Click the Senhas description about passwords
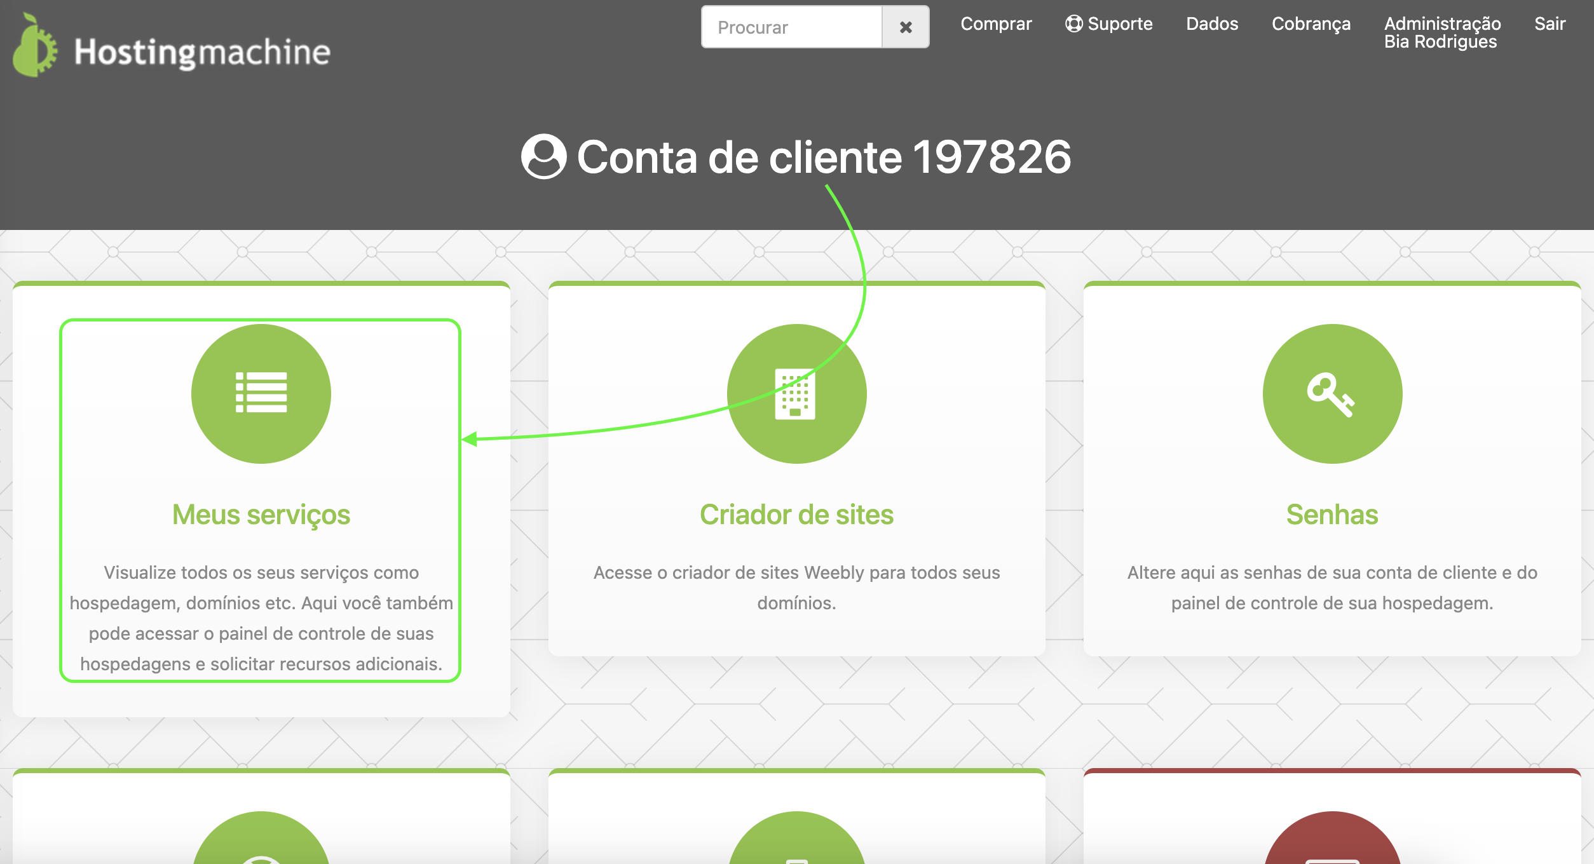Screen dimensions: 1594x864 click(1332, 588)
